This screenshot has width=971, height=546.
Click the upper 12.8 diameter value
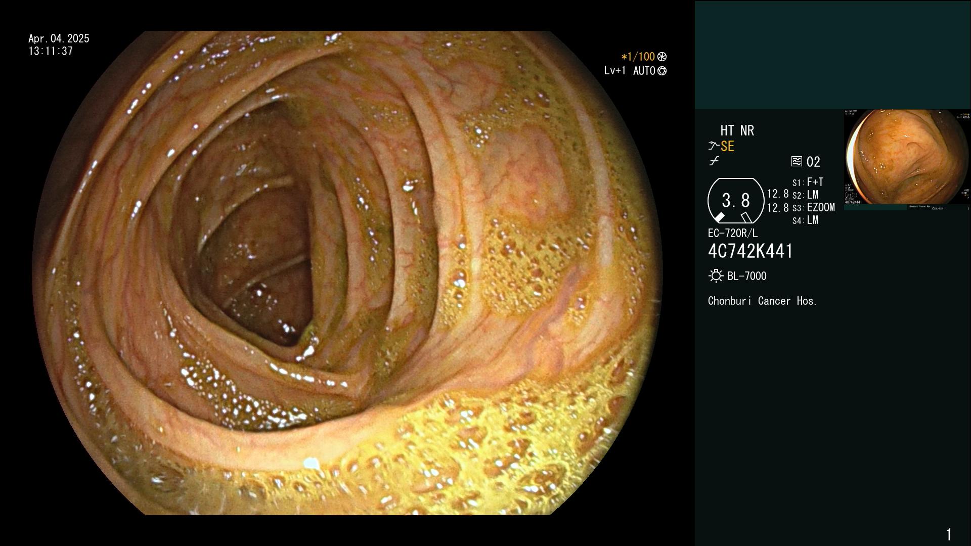(778, 194)
